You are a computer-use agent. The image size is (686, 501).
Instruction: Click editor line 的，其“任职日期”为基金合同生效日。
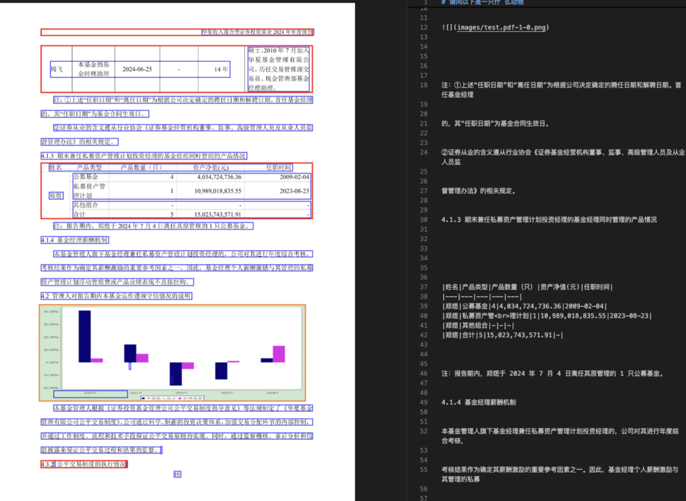click(x=495, y=123)
